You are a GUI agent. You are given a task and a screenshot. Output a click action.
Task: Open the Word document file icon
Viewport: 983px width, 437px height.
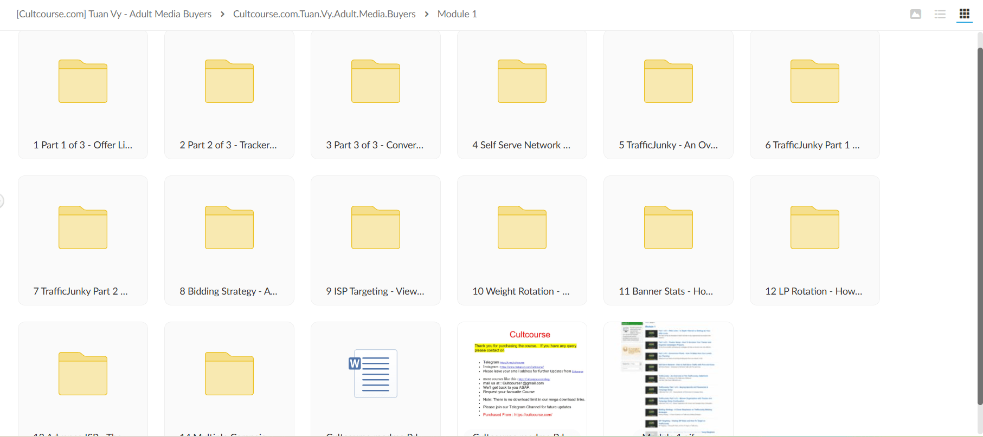point(376,374)
